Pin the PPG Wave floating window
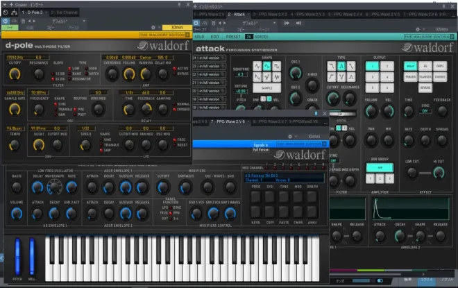458x288 pixels. 316,113
